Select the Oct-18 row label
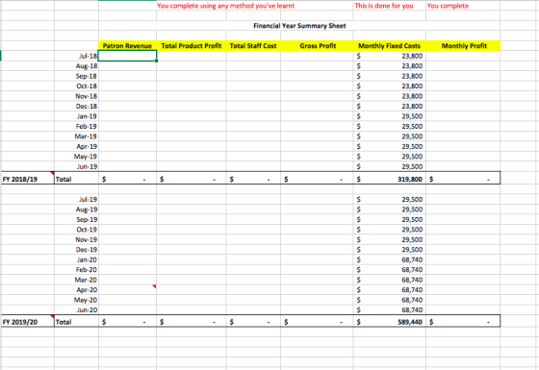This screenshot has height=370, width=539. pos(87,86)
